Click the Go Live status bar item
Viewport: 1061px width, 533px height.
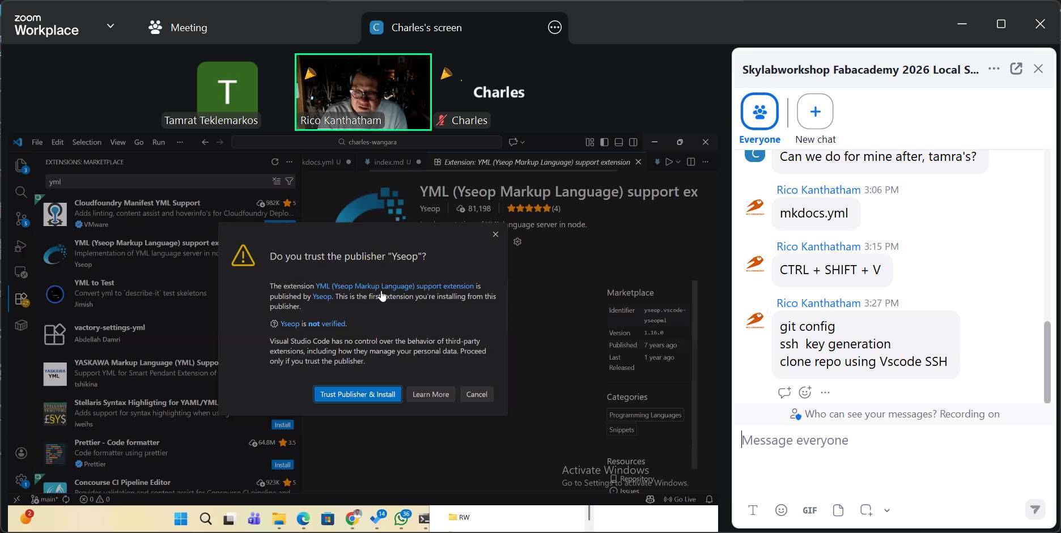tap(680, 500)
